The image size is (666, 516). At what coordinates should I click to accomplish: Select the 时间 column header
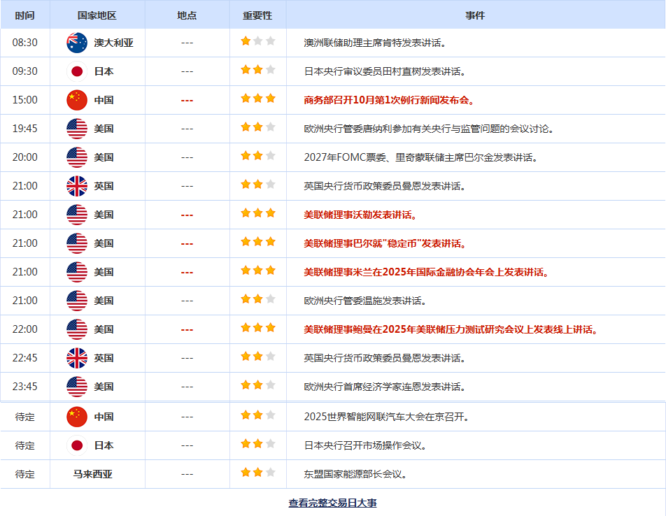pyautogui.click(x=24, y=15)
